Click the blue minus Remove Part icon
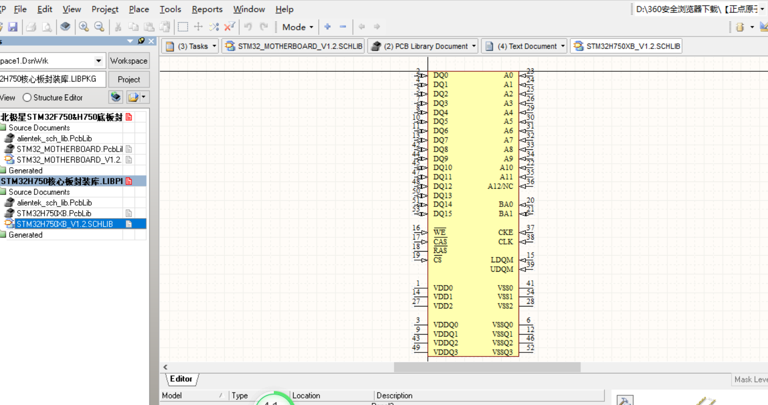Viewport: 768px width, 405px height. coord(343,27)
